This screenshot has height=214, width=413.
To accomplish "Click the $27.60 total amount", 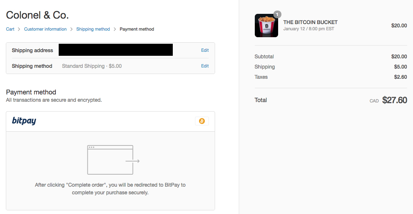I will [x=394, y=100].
